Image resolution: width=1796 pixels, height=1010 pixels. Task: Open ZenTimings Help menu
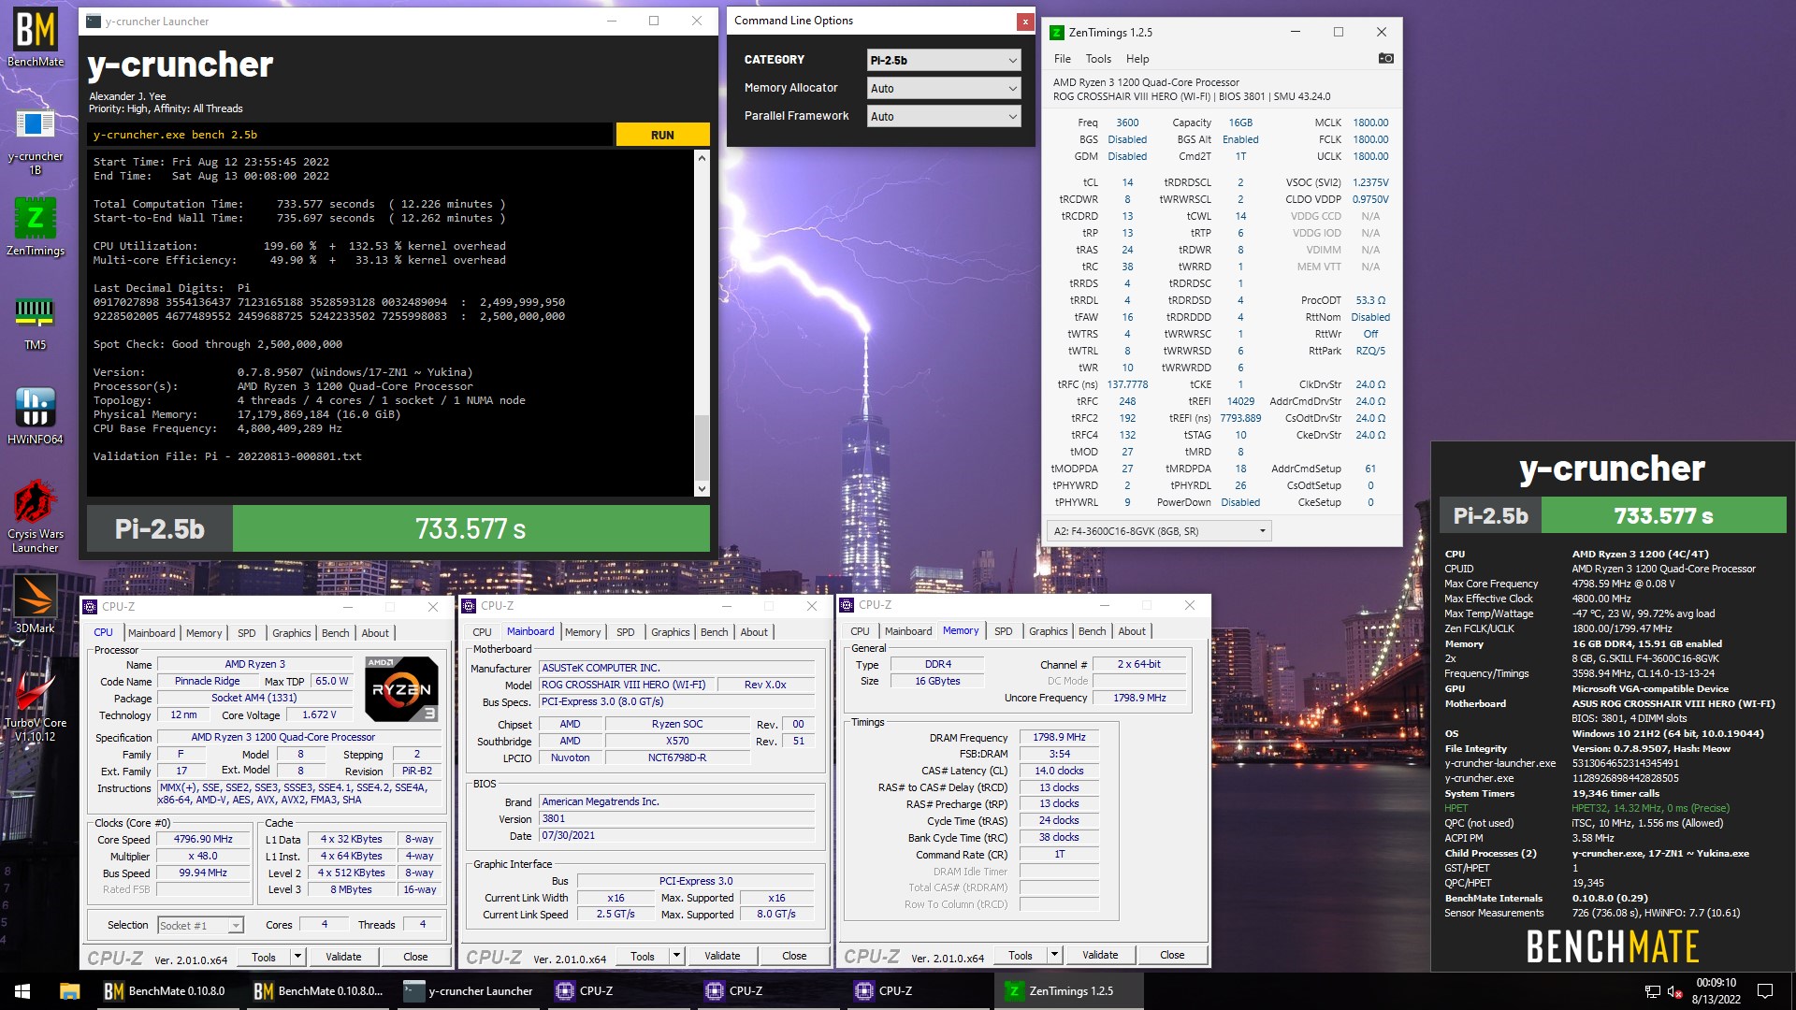pyautogui.click(x=1137, y=58)
